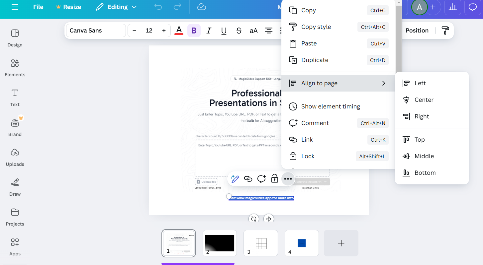Select Paste from context menu
The width and height of the screenshot is (483, 265).
[338, 43]
